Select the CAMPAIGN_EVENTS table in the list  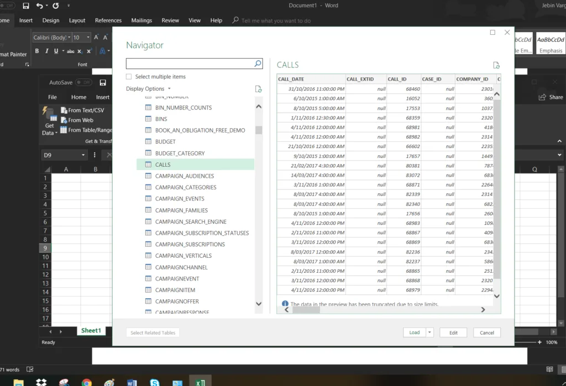coord(180,199)
